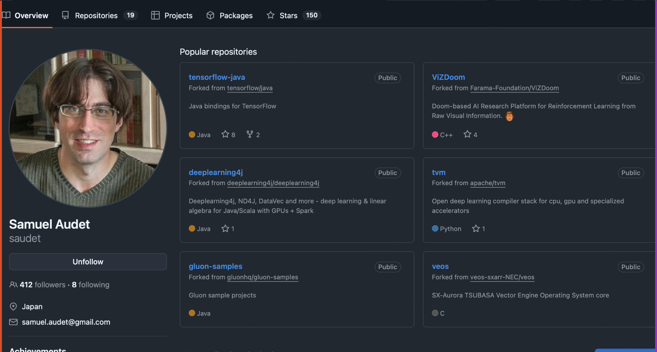Click Samuel Audet's profile avatar
Viewport: 657px width, 352px height.
[x=88, y=128]
